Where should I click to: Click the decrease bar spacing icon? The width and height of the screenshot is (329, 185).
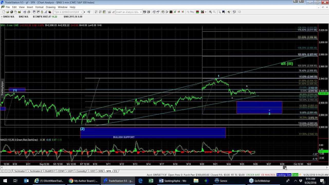click(188, 12)
